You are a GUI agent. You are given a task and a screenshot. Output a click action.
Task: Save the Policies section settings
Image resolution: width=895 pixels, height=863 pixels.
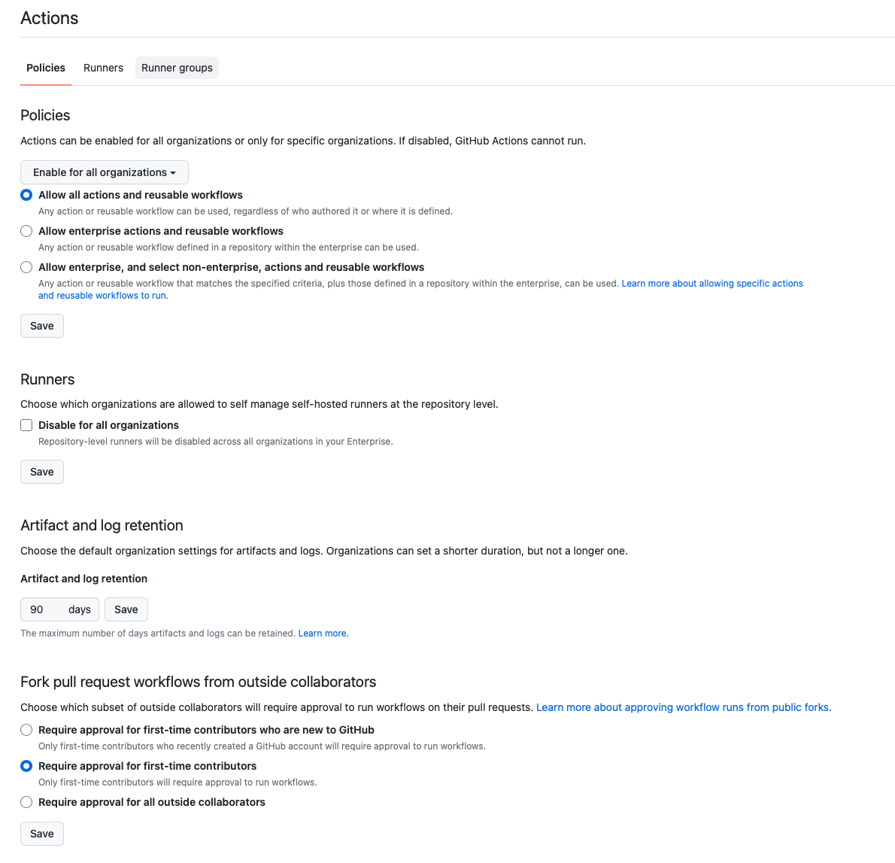point(42,326)
